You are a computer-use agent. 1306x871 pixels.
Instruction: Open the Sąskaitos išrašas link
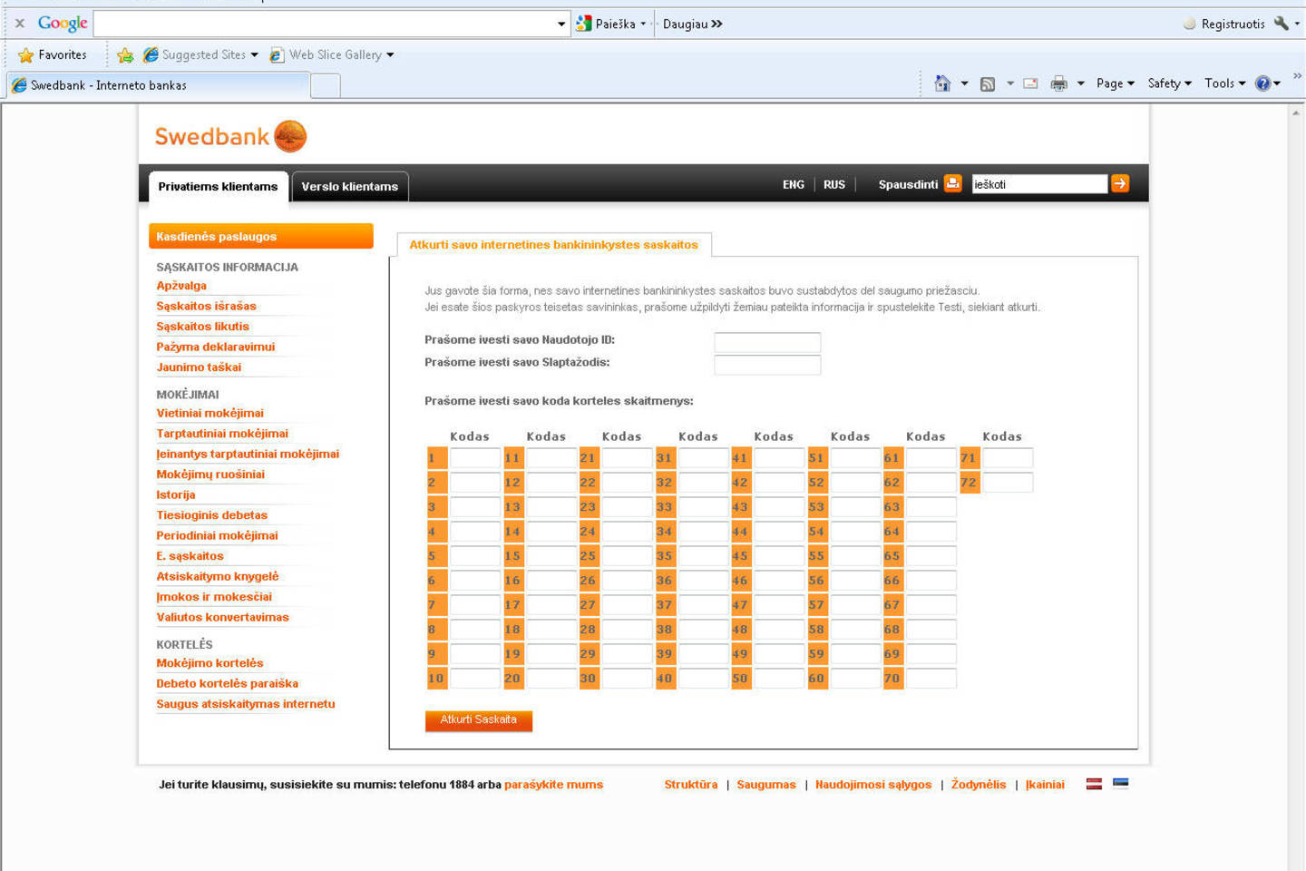[x=206, y=306]
